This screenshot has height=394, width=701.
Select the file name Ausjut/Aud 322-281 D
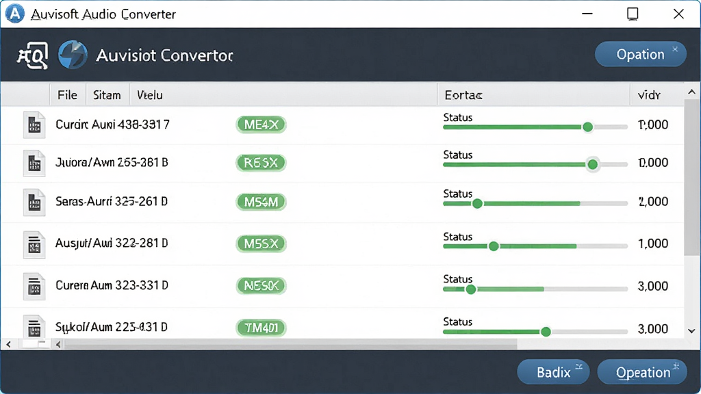(x=112, y=244)
